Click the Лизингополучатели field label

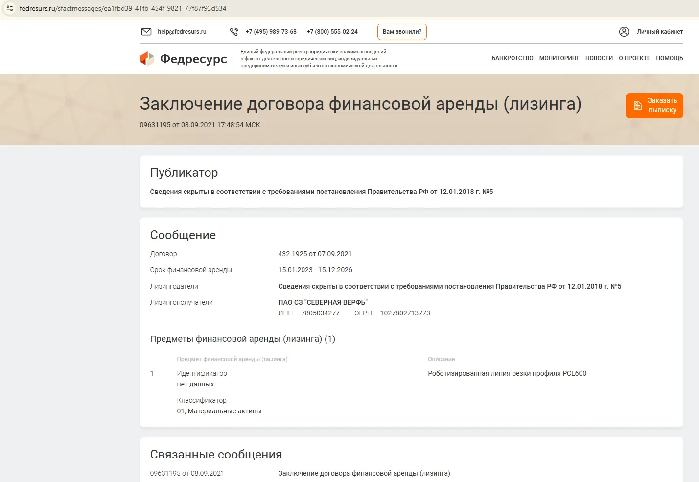pos(181,302)
